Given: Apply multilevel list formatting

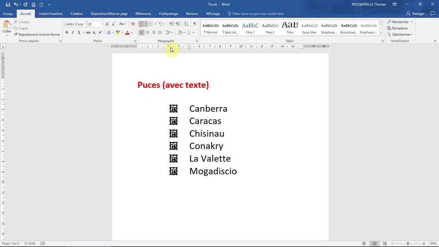Looking at the screenshot, I should pyautogui.click(x=160, y=24).
